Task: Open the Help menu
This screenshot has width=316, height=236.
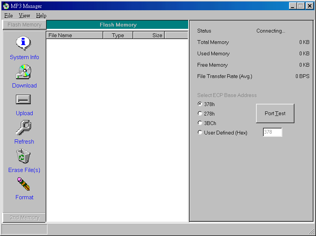Action: [41, 16]
